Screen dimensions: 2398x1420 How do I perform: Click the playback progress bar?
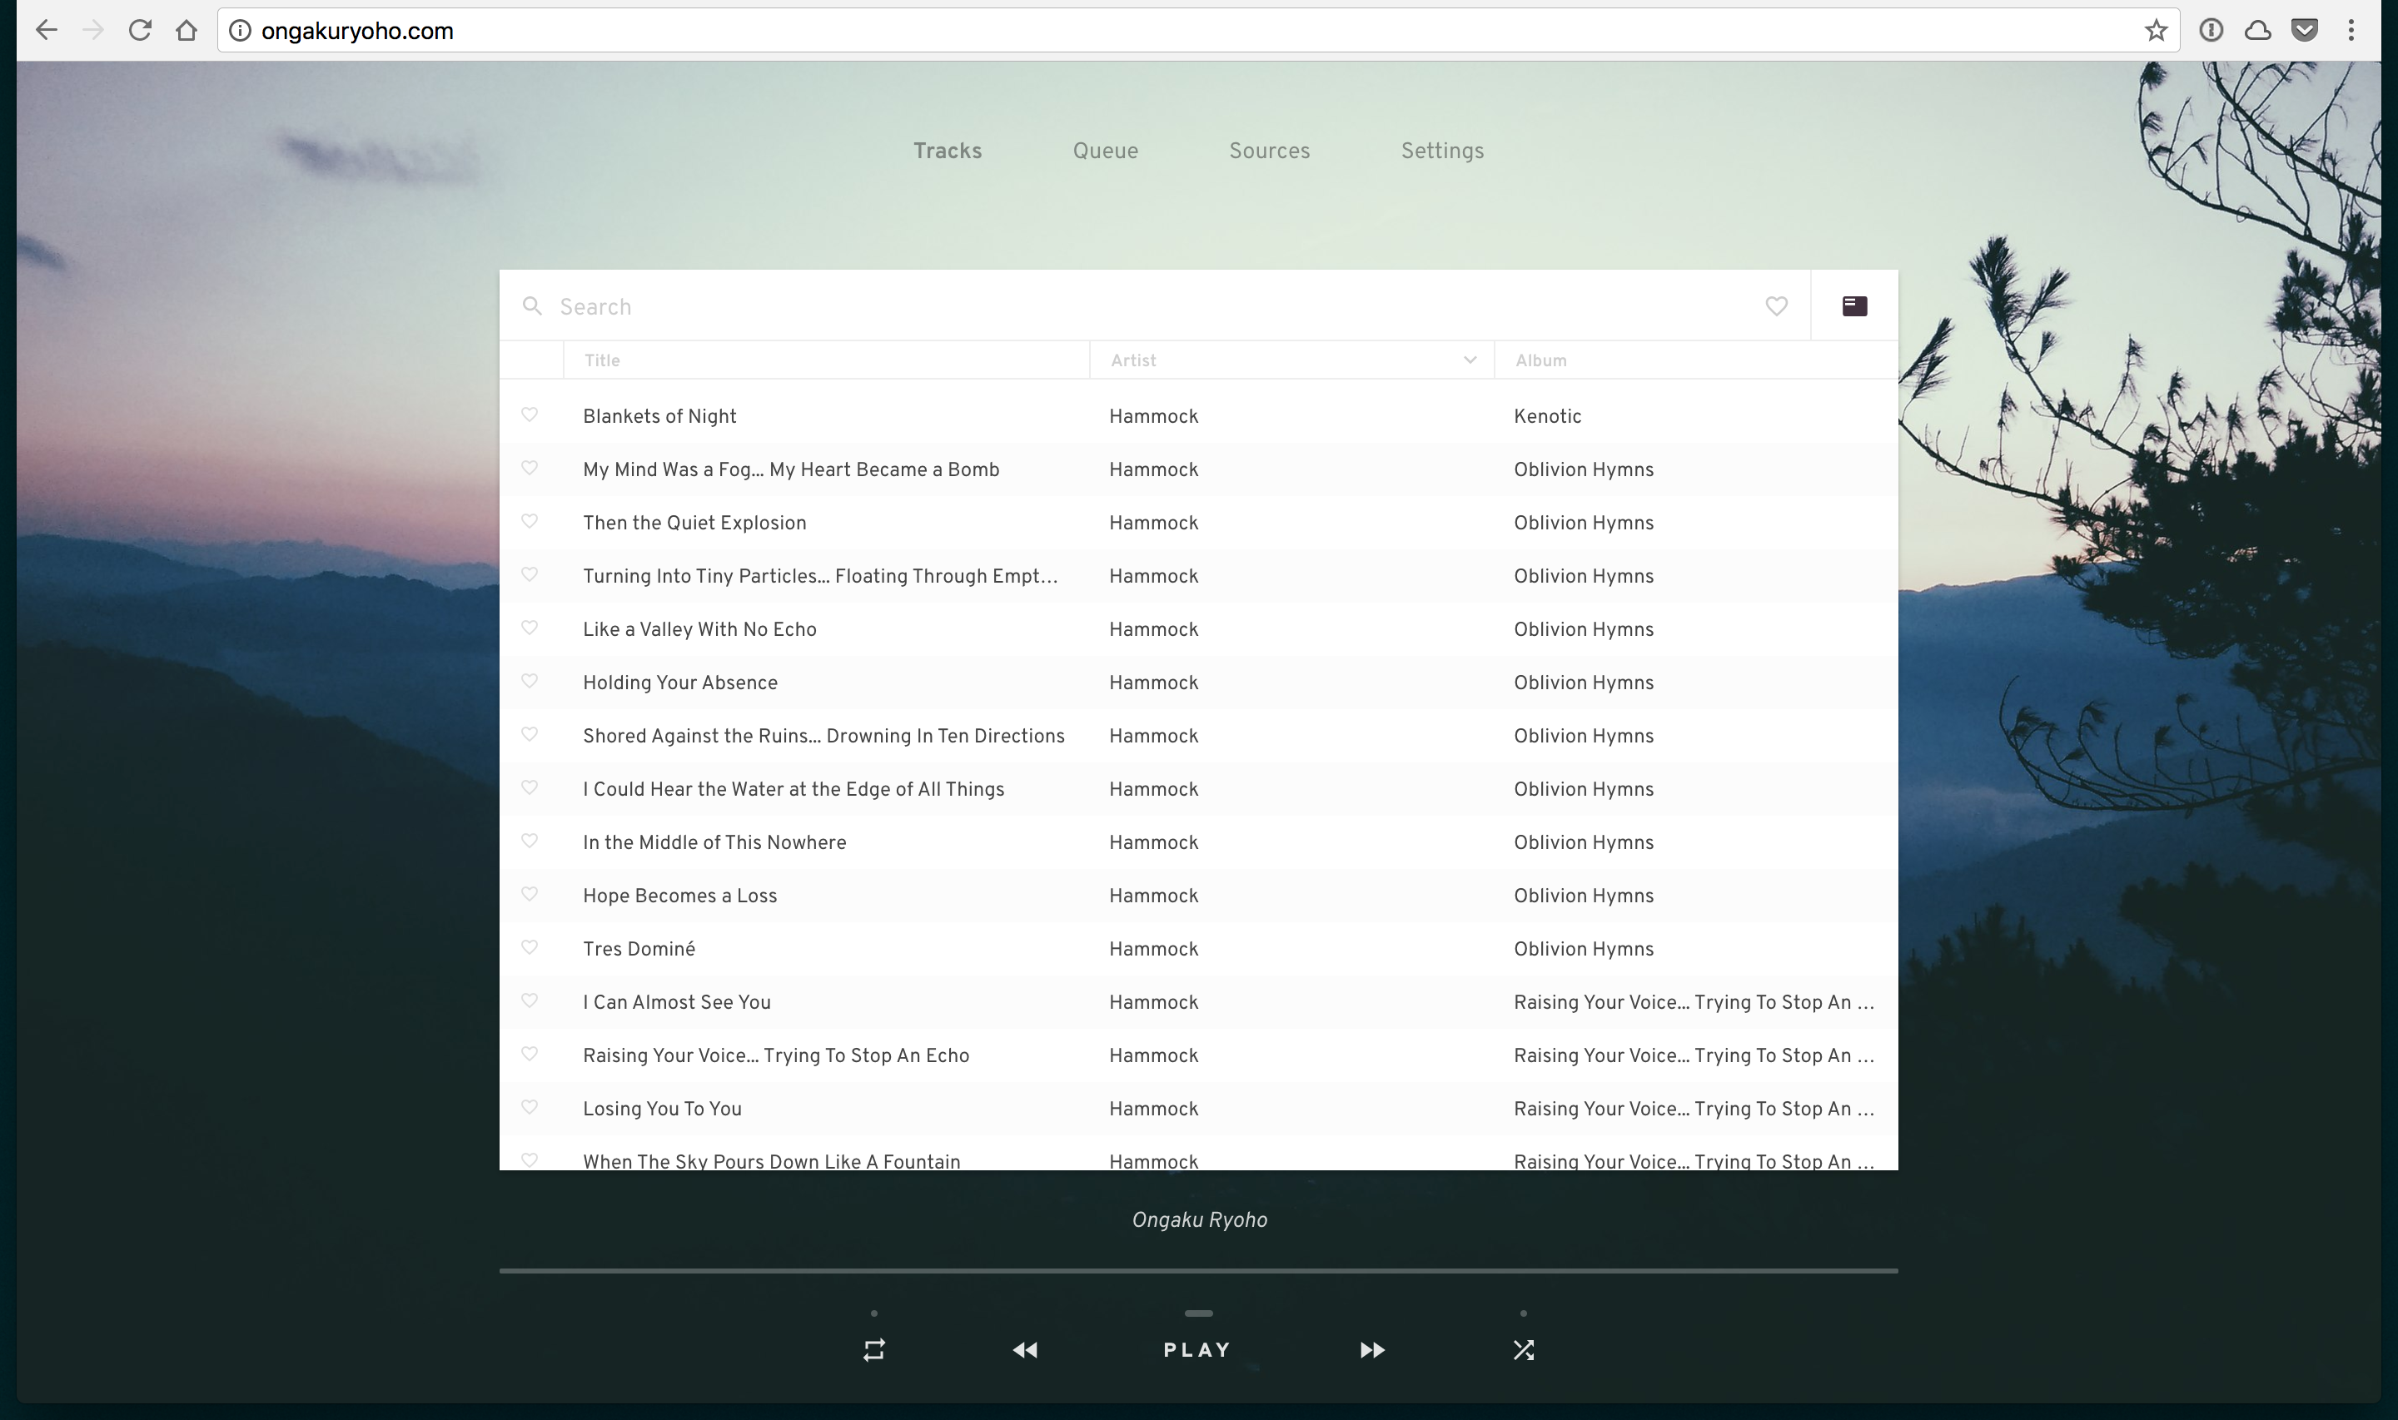1198,1271
